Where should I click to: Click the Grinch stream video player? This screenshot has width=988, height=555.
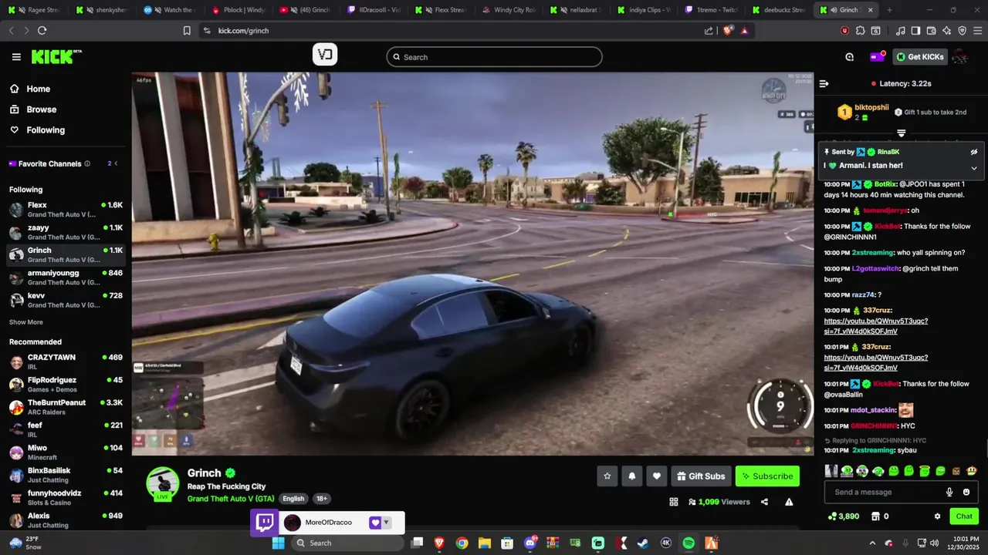[x=472, y=264]
